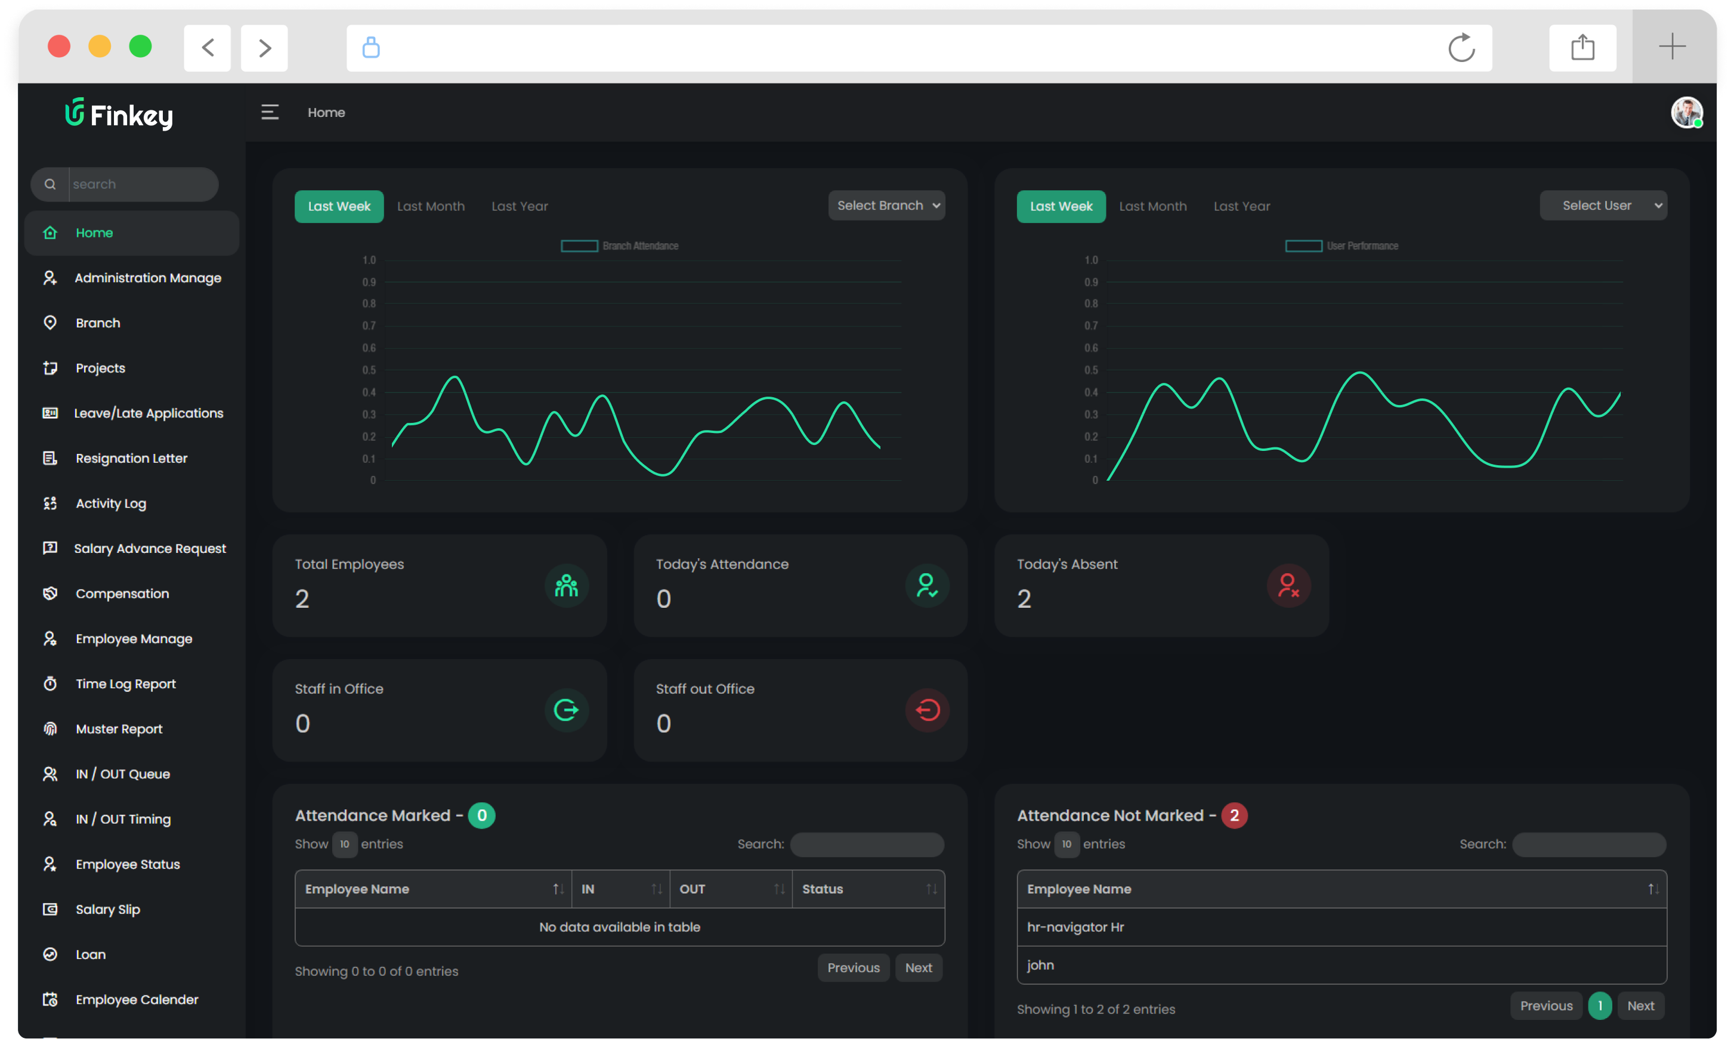Image resolution: width=1731 pixels, height=1042 pixels.
Task: Open Muster Report from sidebar
Action: click(x=119, y=729)
